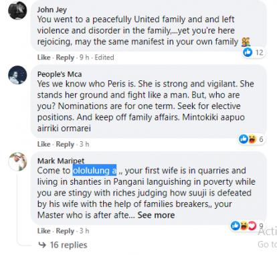The width and height of the screenshot is (277, 255).
Task: Open Mark Maripet's profile picture
Action: (x=17, y=162)
